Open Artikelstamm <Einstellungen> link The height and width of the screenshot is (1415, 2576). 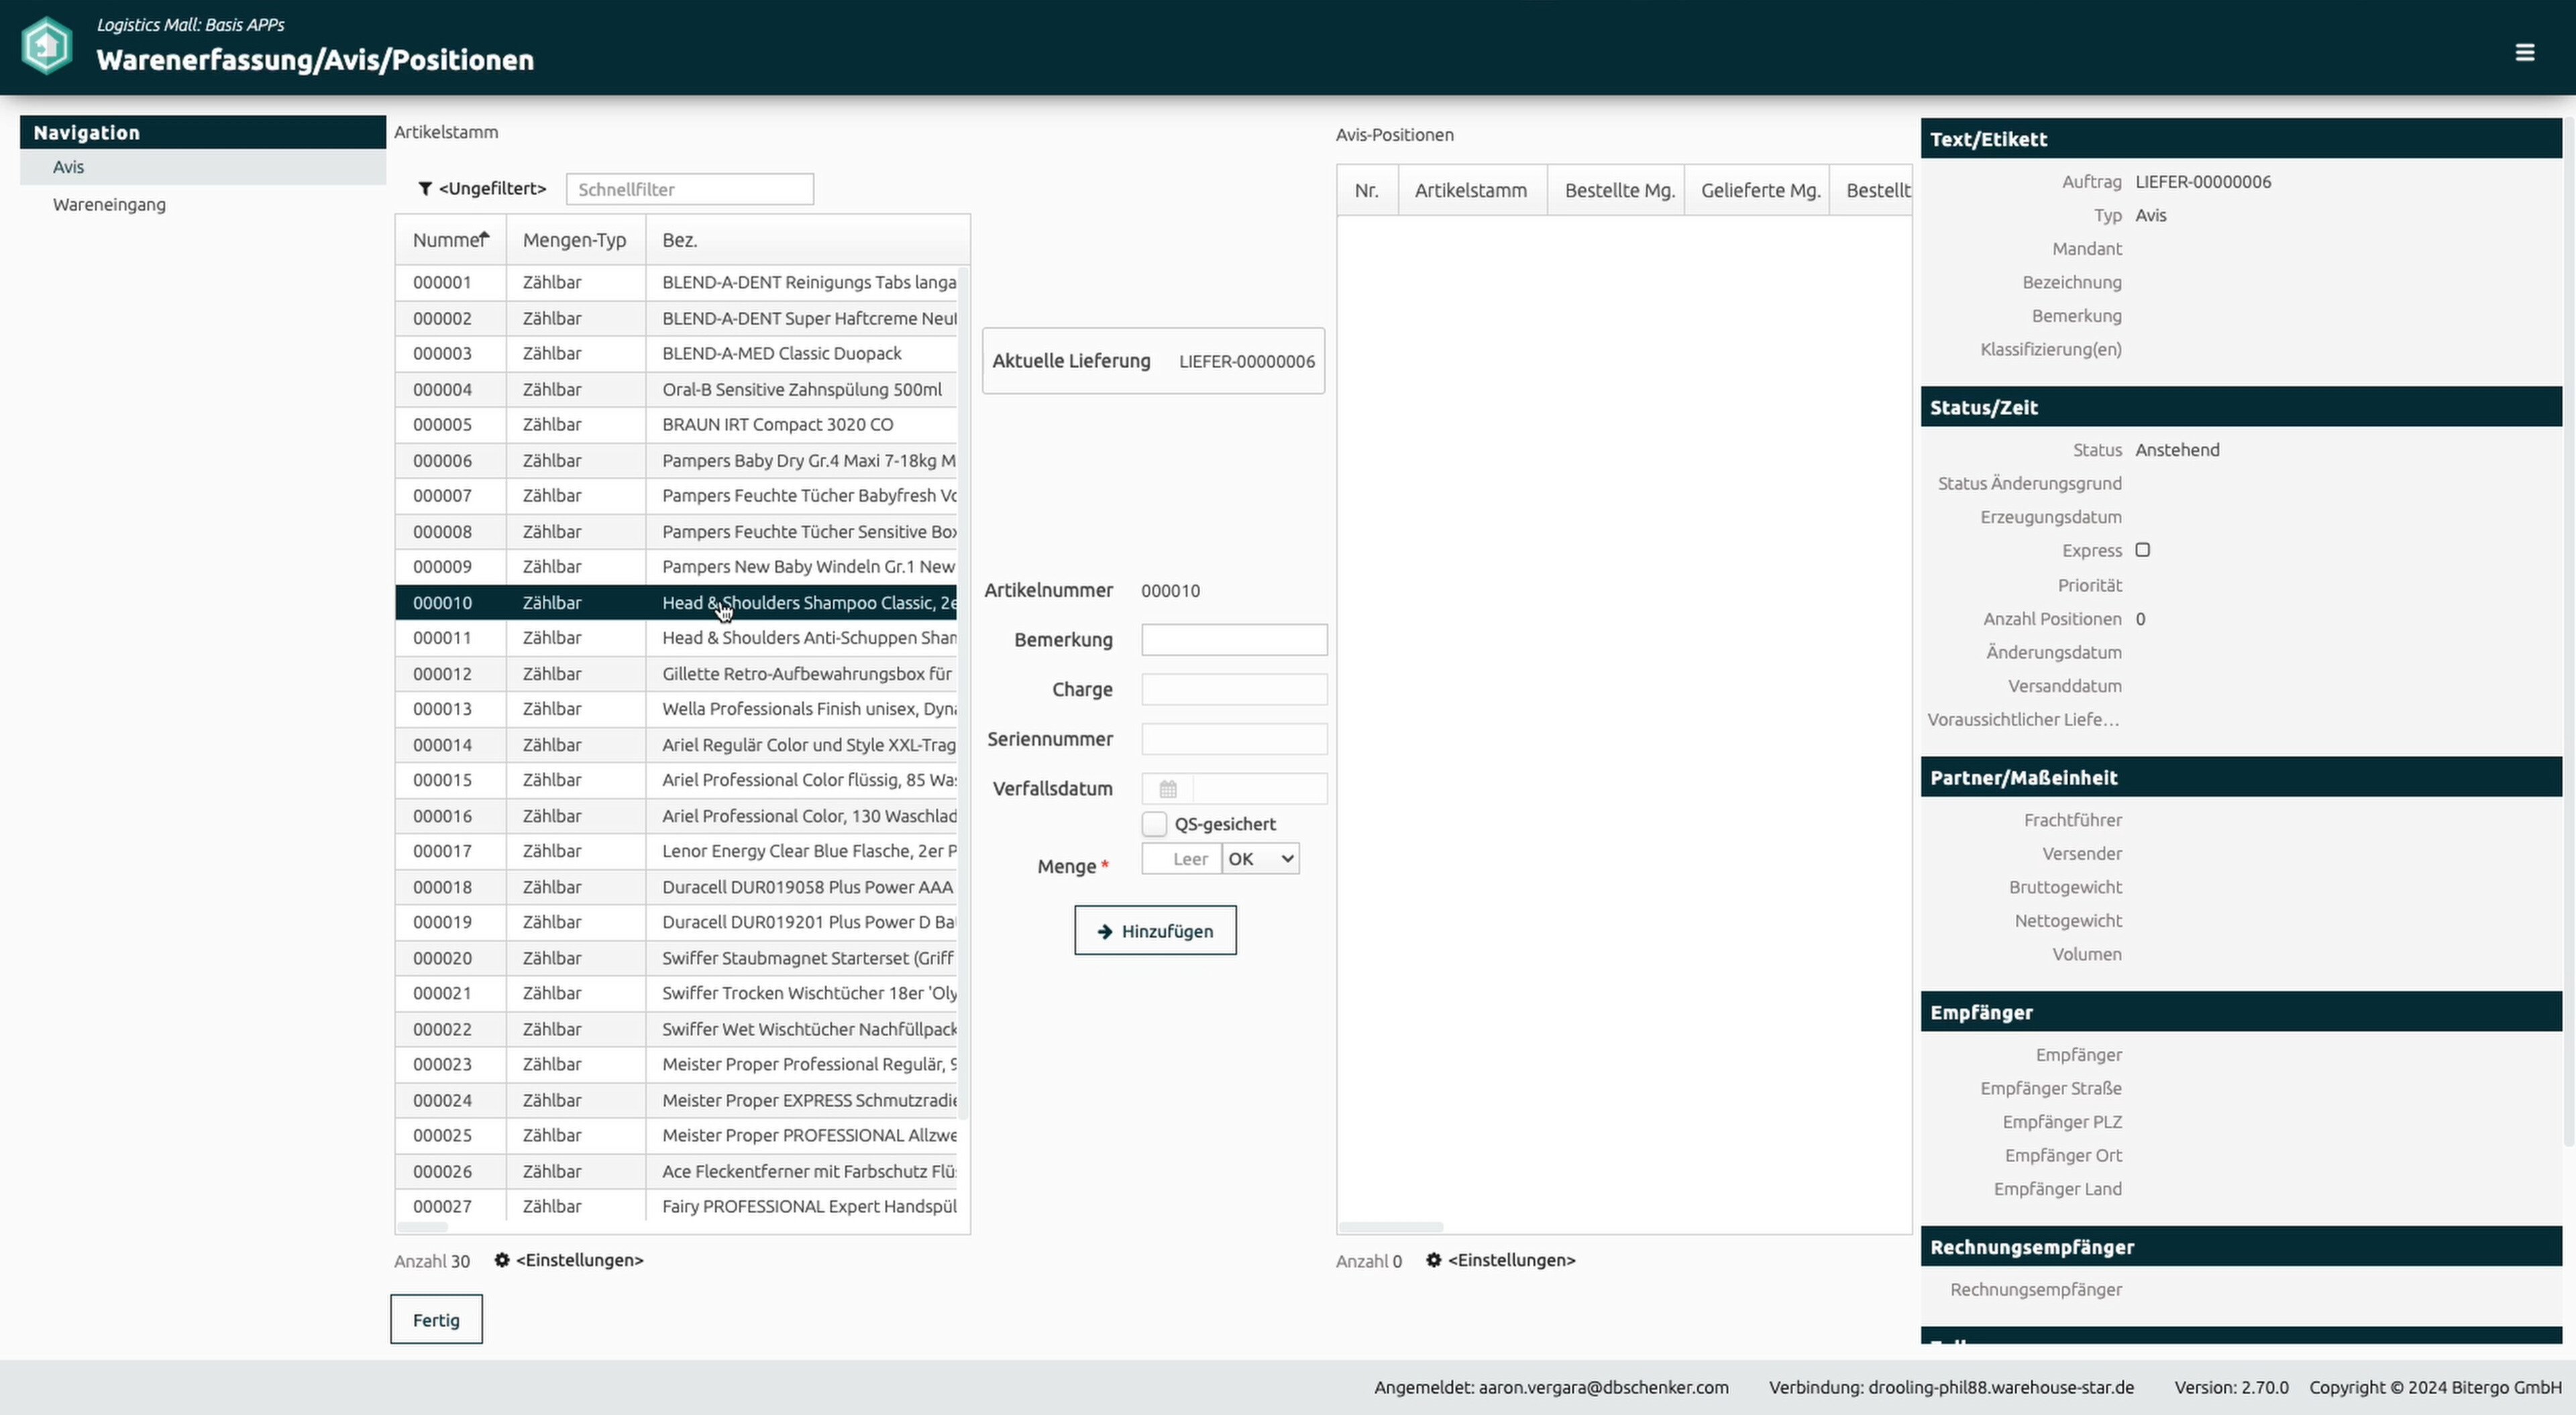pos(579,1260)
